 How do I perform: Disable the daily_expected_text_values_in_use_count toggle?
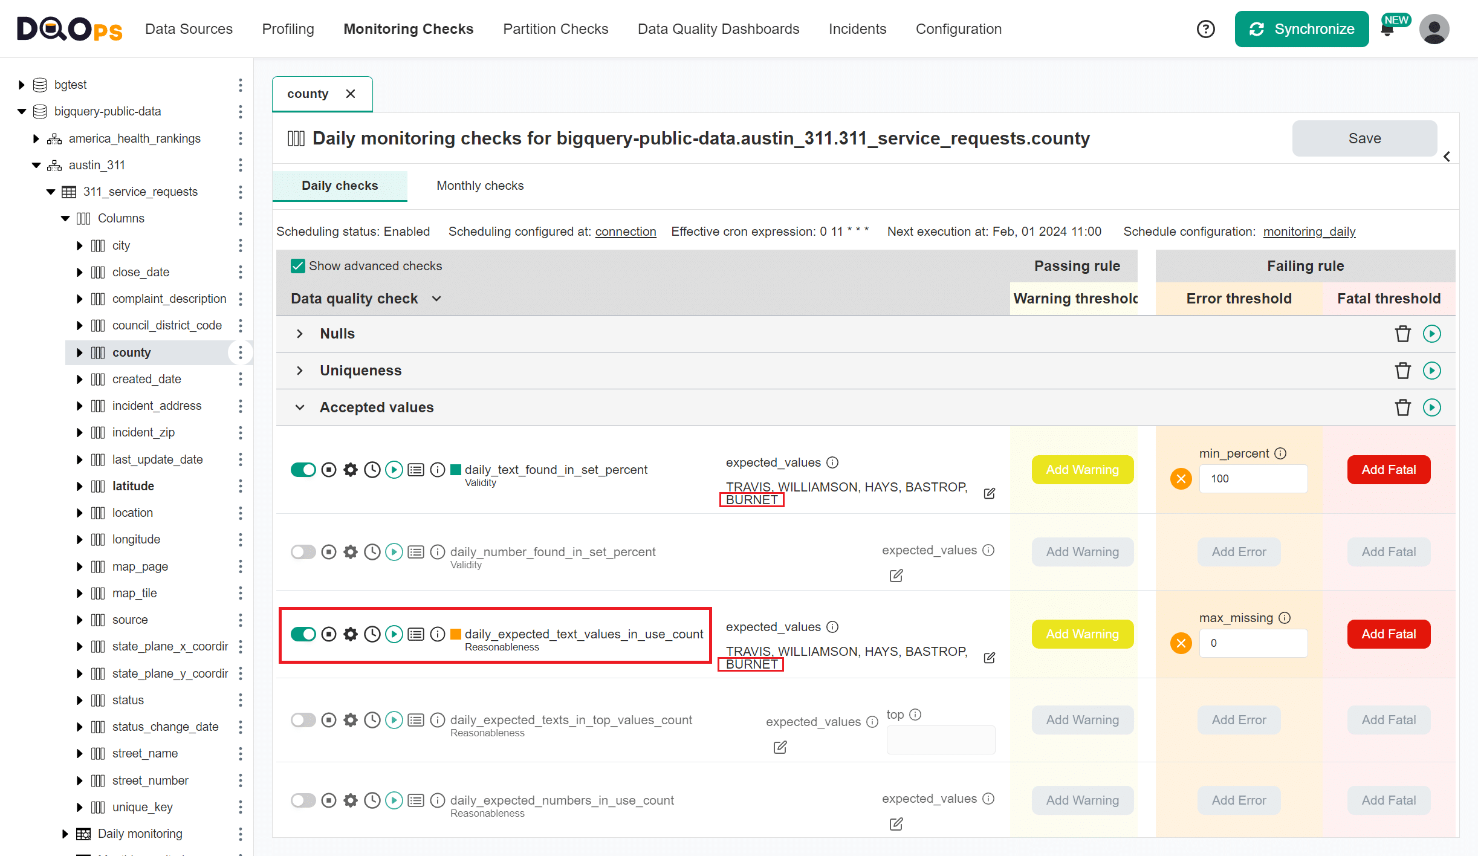pyautogui.click(x=303, y=634)
